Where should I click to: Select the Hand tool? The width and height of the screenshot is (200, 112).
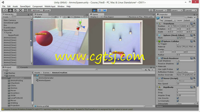click(x=5, y=10)
